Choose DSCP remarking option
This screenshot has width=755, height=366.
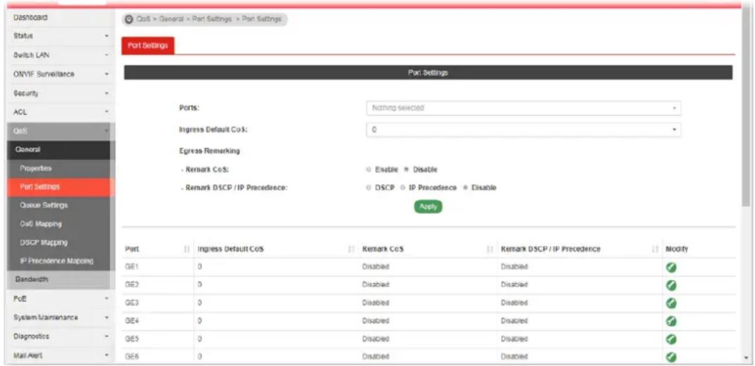[x=369, y=187]
